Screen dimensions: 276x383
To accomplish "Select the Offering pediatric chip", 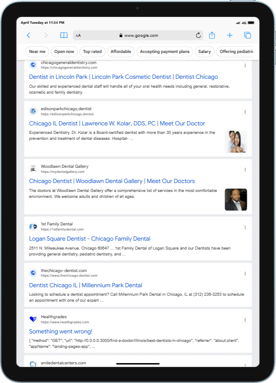I will point(235,52).
